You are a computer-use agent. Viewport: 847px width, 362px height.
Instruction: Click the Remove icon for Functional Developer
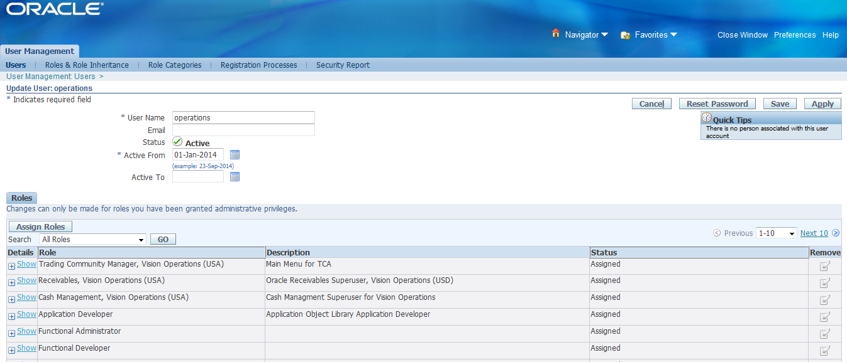[x=824, y=351]
